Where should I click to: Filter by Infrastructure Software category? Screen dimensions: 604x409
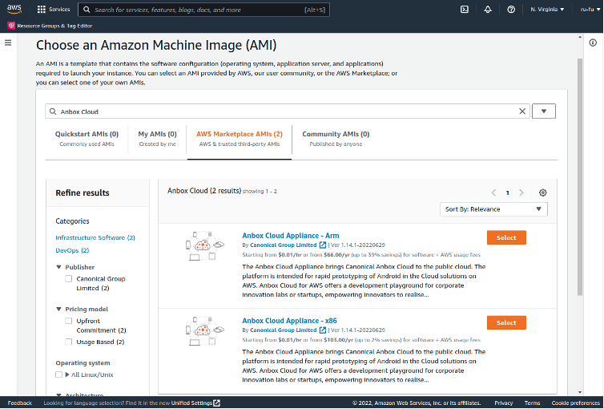tap(95, 237)
